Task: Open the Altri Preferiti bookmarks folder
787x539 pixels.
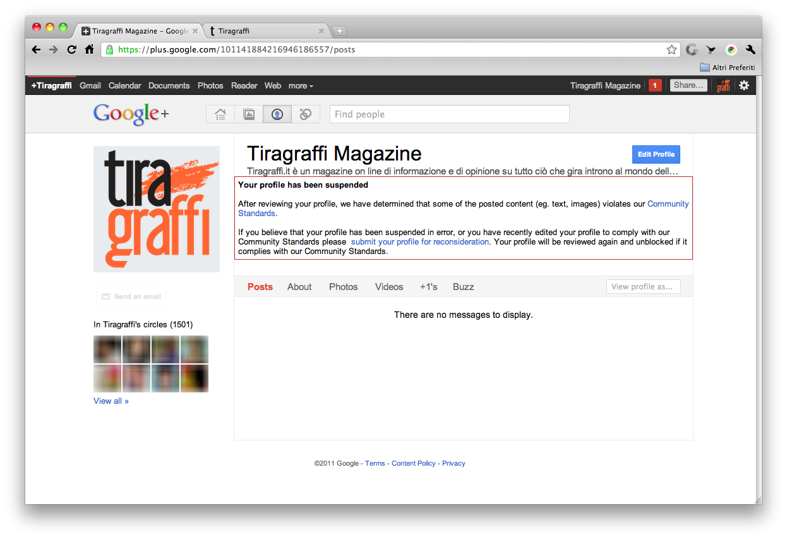Action: click(x=727, y=68)
